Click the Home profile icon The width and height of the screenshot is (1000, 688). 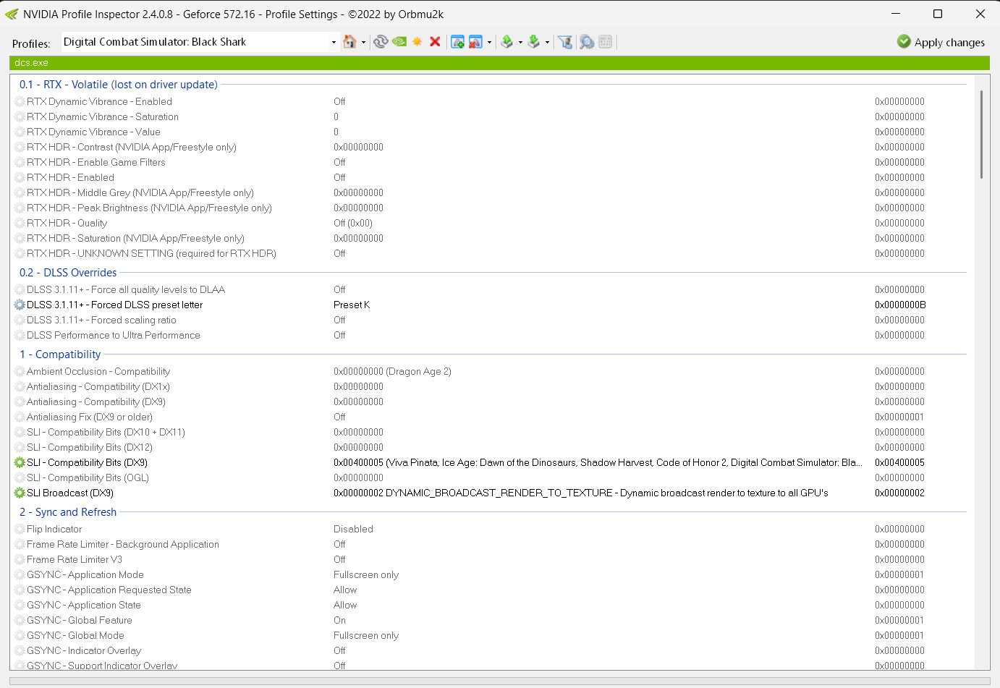click(349, 42)
